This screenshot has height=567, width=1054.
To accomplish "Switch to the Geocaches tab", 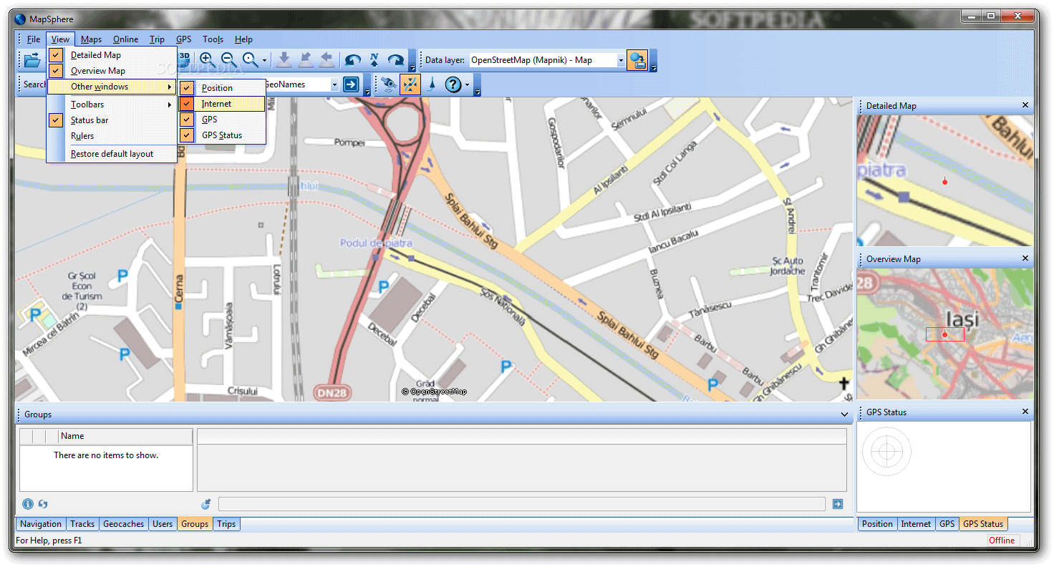I will click(x=123, y=524).
